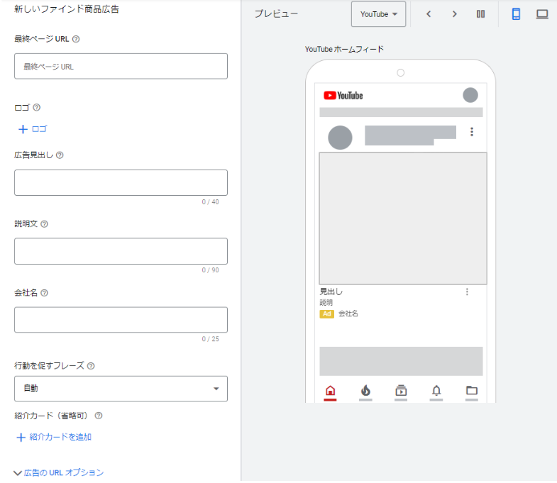Open three-dot menu beside placeholder video title
557x483 pixels.
point(472,132)
